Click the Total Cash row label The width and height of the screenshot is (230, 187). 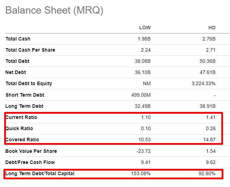coord(18,39)
